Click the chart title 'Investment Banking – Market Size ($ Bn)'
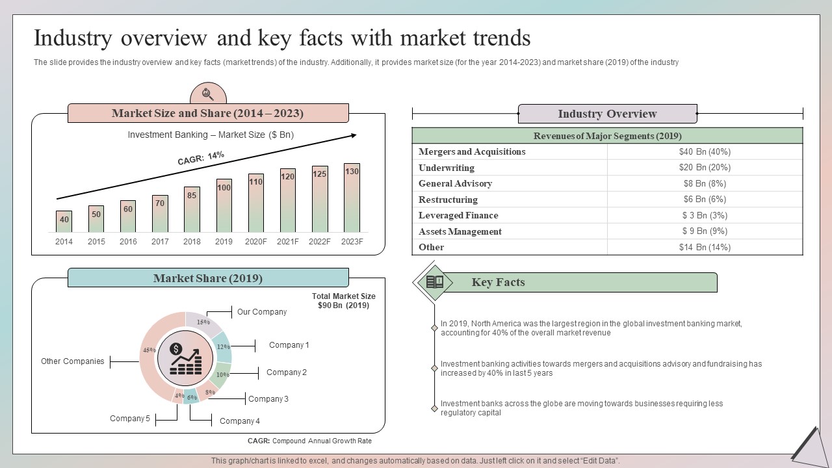The height and width of the screenshot is (468, 832). [x=211, y=135]
